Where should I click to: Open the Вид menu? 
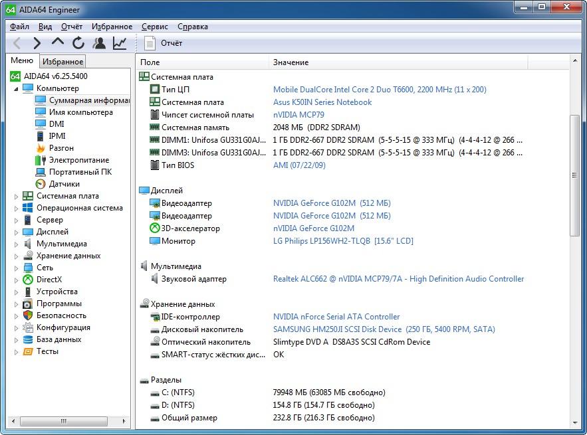[45, 27]
